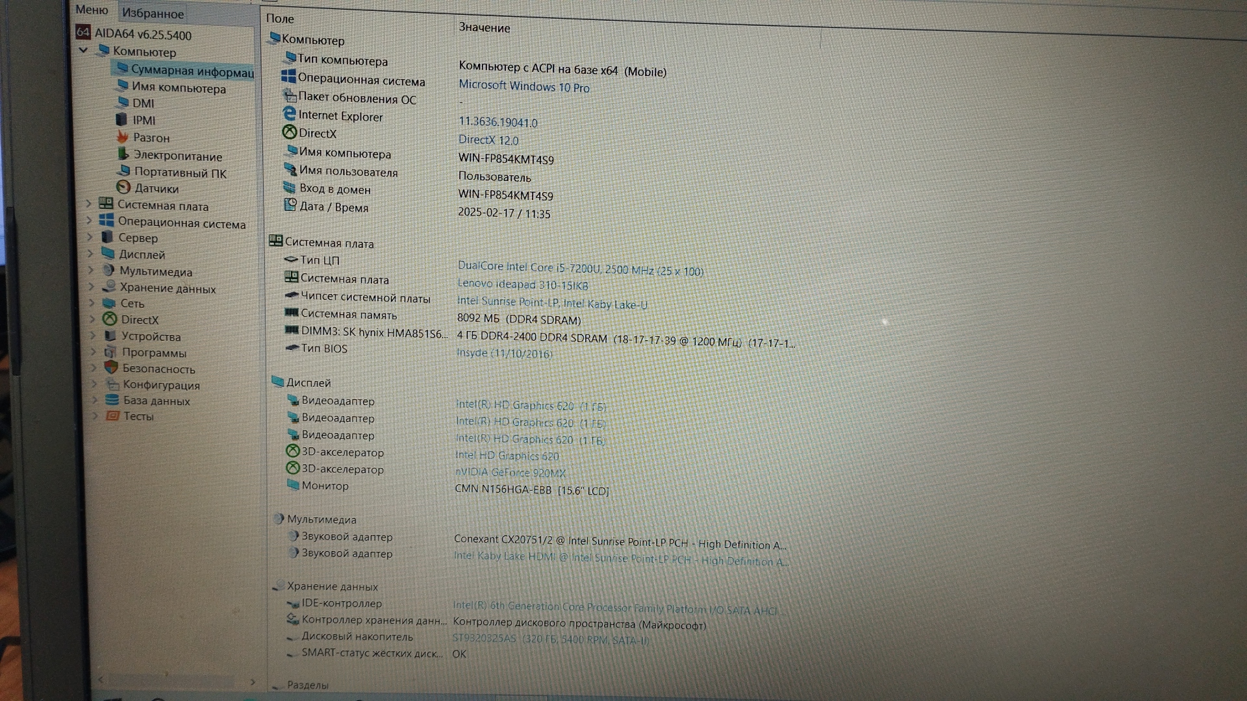The height and width of the screenshot is (701, 1247).
Task: Expand the Сервер tree node
Action: (90, 237)
